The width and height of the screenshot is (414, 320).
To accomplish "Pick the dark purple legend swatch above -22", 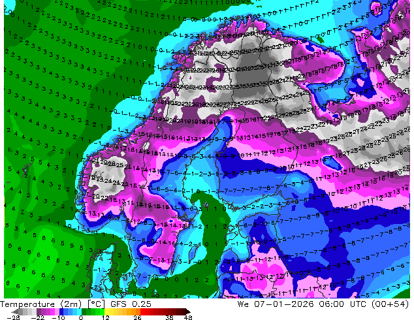I will click(x=39, y=312).
